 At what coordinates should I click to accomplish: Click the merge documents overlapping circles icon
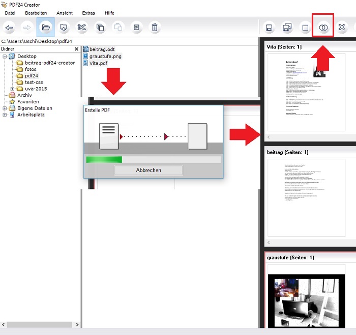click(x=323, y=27)
